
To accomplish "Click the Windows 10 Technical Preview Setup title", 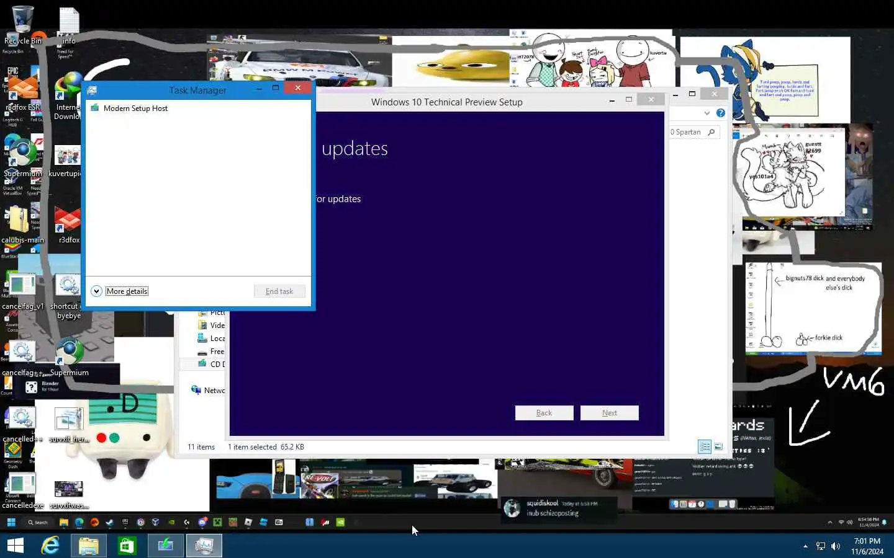I will (447, 102).
